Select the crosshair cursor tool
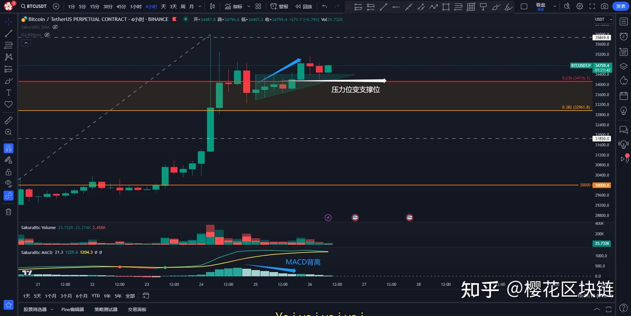631x316 pixels. (8, 22)
